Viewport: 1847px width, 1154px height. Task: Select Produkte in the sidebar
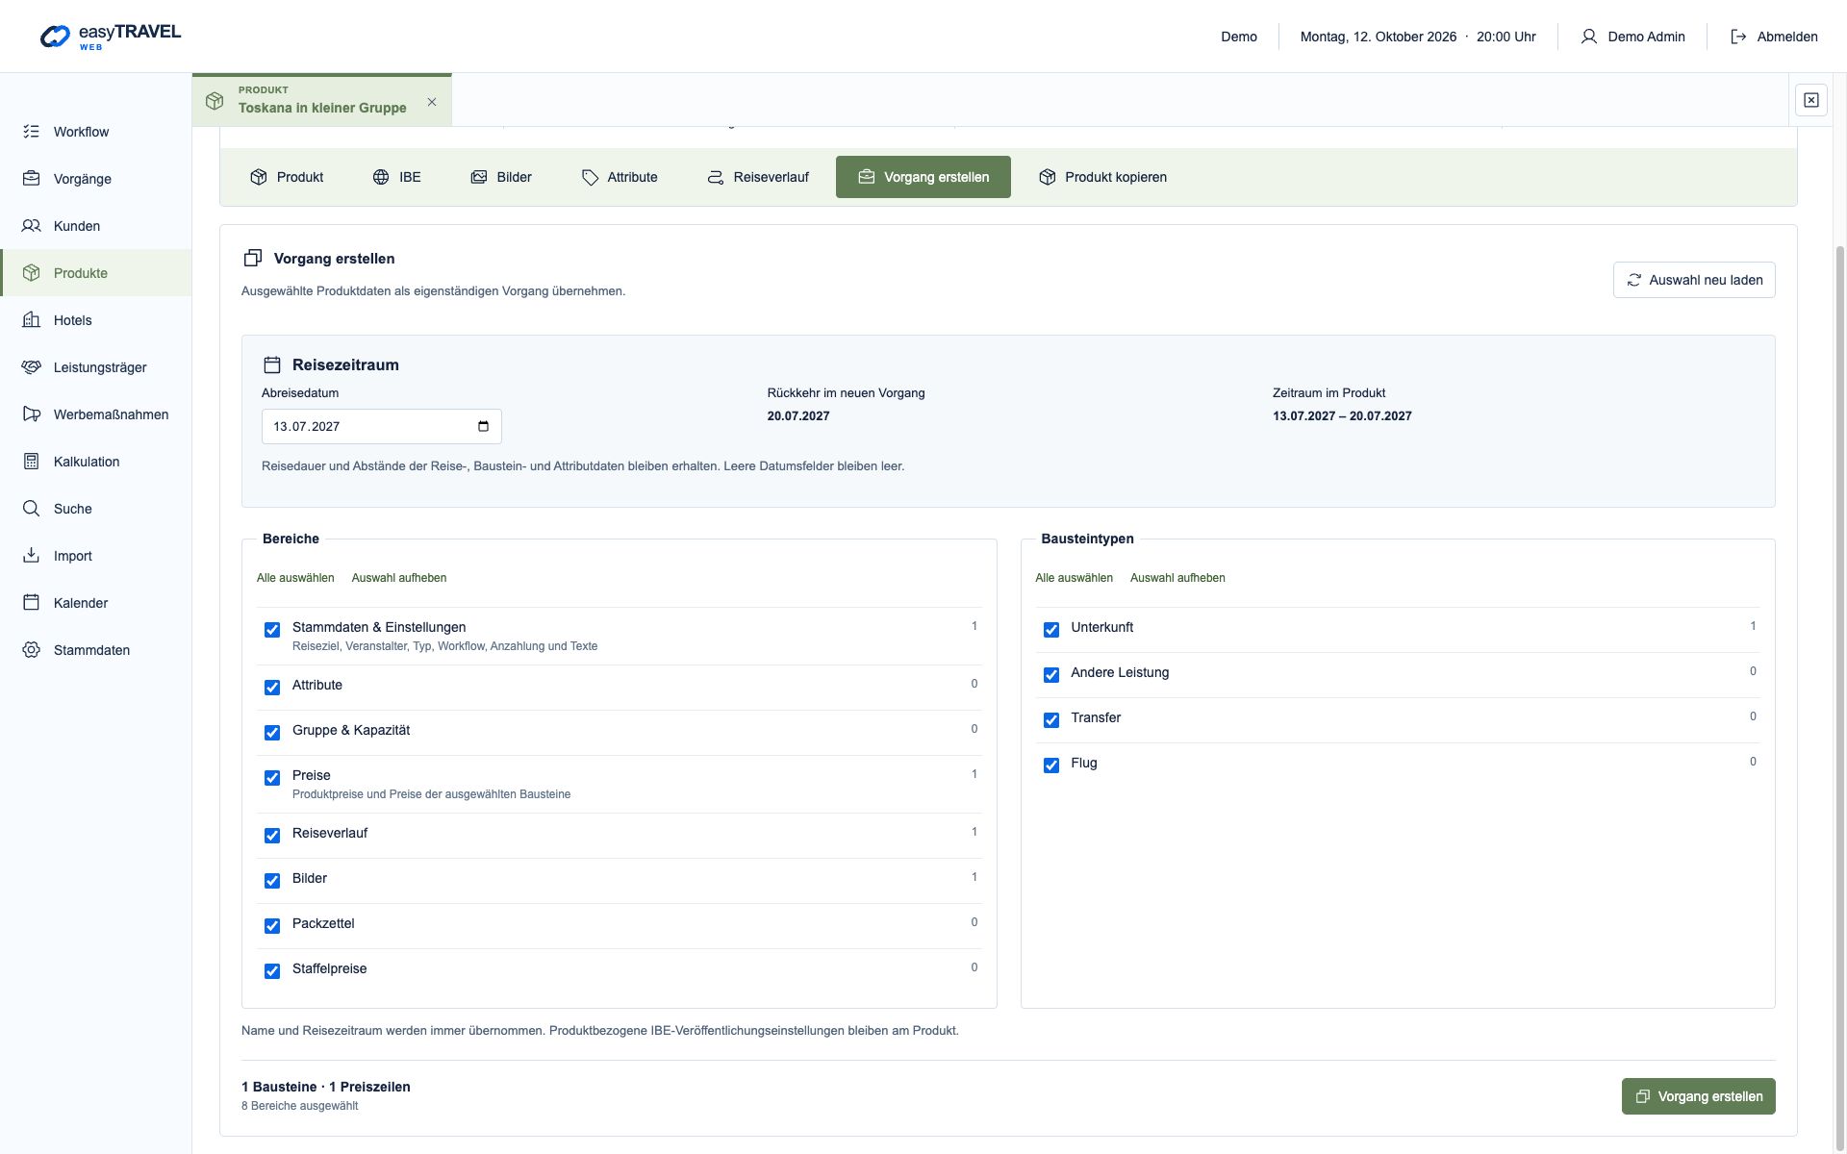pyautogui.click(x=95, y=273)
